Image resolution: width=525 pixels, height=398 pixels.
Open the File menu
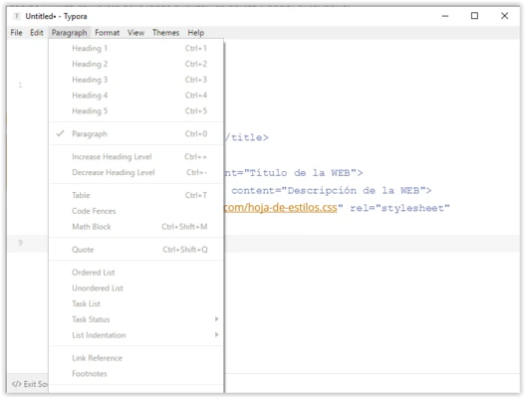pos(16,33)
